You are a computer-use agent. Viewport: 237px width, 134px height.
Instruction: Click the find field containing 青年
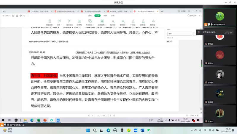tap(179, 34)
